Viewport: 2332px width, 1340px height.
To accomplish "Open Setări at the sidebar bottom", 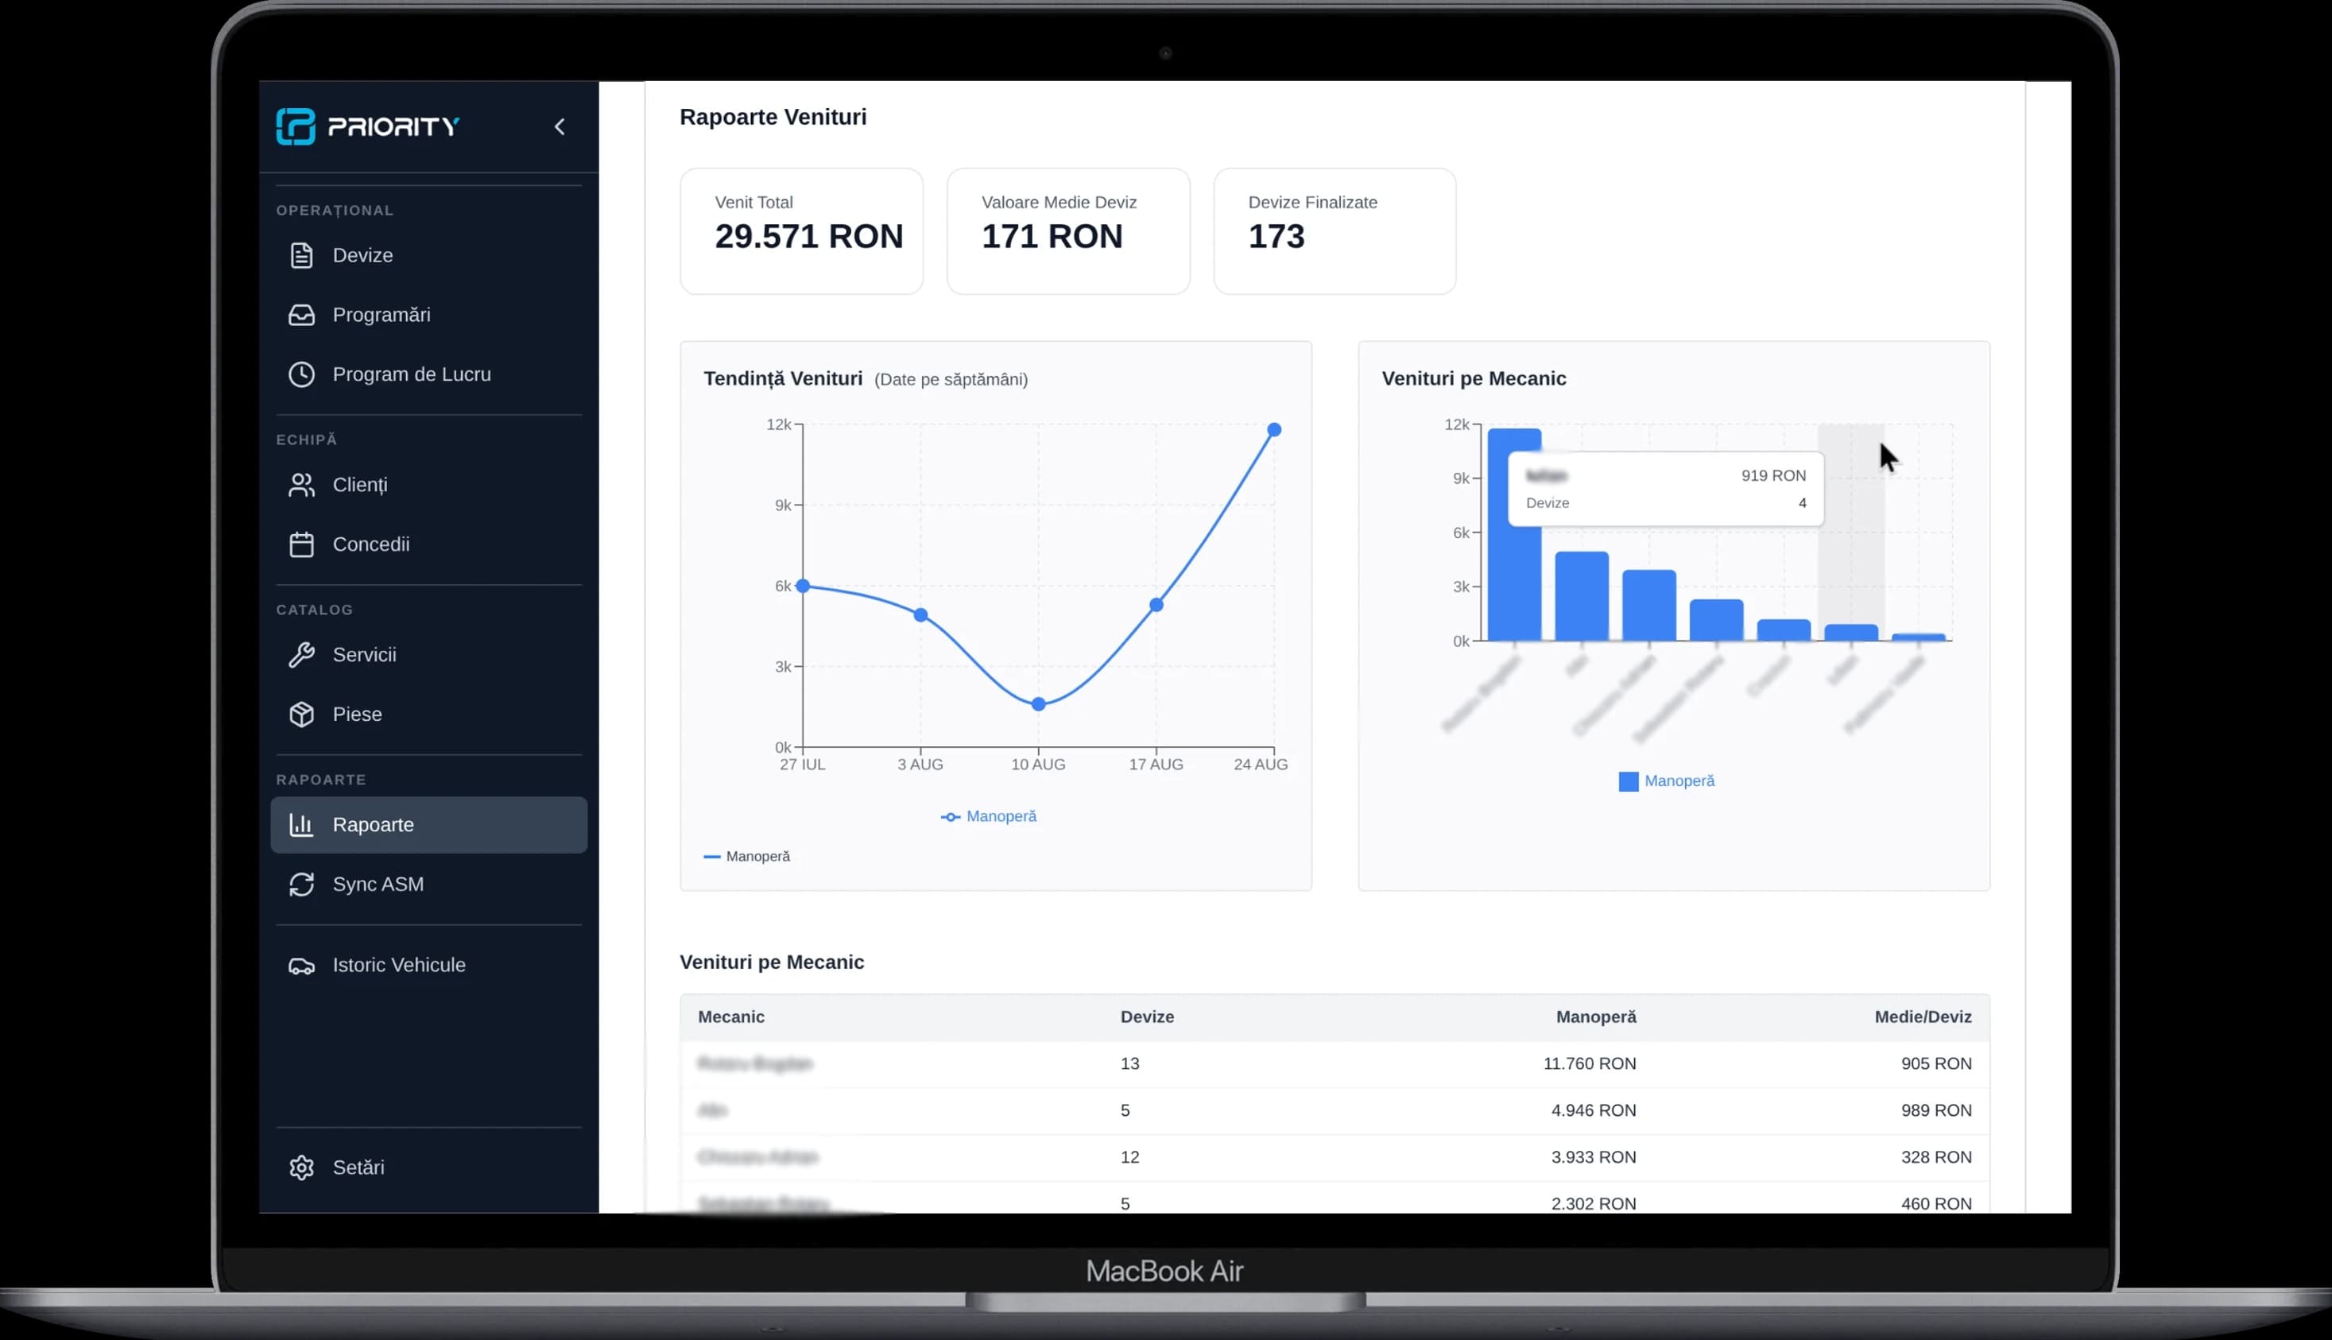I will pos(429,1167).
